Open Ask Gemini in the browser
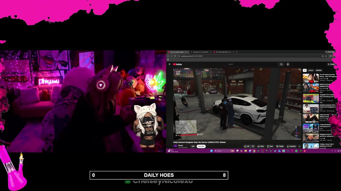 [330, 52]
